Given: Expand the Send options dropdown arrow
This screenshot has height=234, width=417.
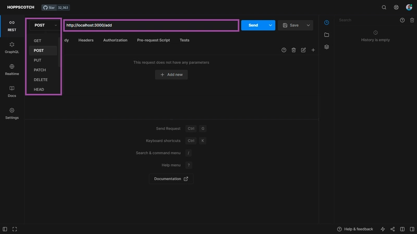Looking at the screenshot, I should 271,25.
